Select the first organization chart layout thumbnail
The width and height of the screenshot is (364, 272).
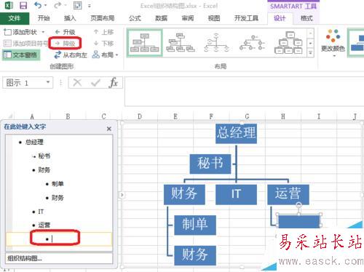pyautogui.click(x=145, y=43)
